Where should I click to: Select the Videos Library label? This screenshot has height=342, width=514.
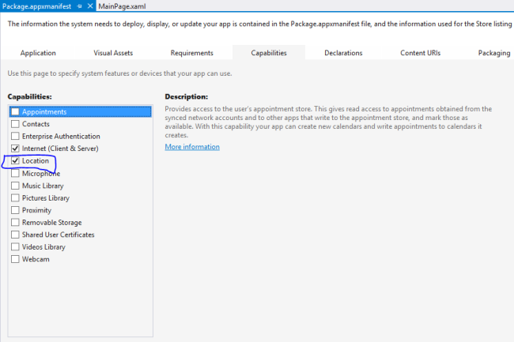[43, 247]
